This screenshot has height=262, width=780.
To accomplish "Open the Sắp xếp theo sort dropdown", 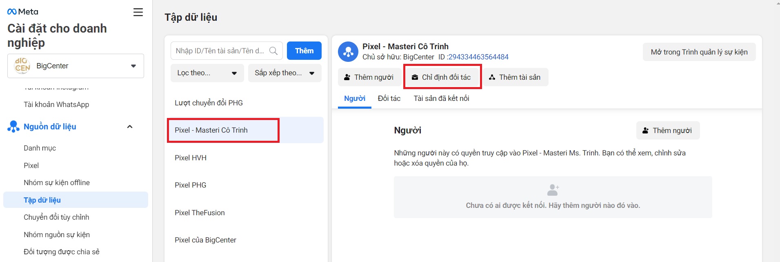I will coord(285,73).
